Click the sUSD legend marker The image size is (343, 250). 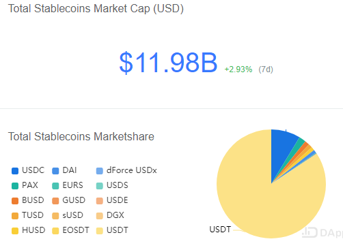(x=55, y=216)
